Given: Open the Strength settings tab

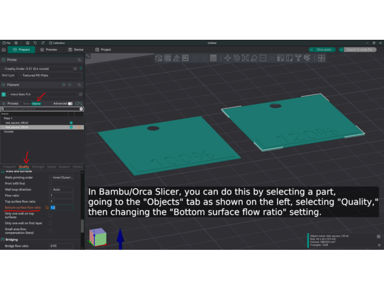Looking at the screenshot, I should [38, 167].
